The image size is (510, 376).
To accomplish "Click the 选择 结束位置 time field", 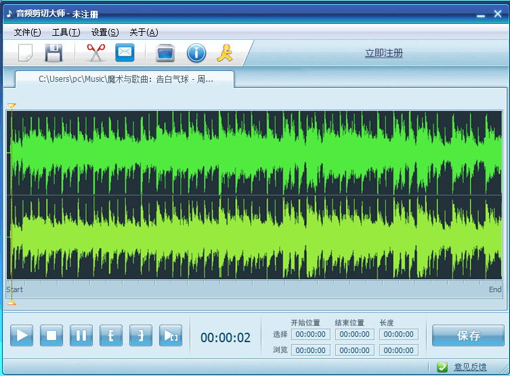I will pos(354,334).
